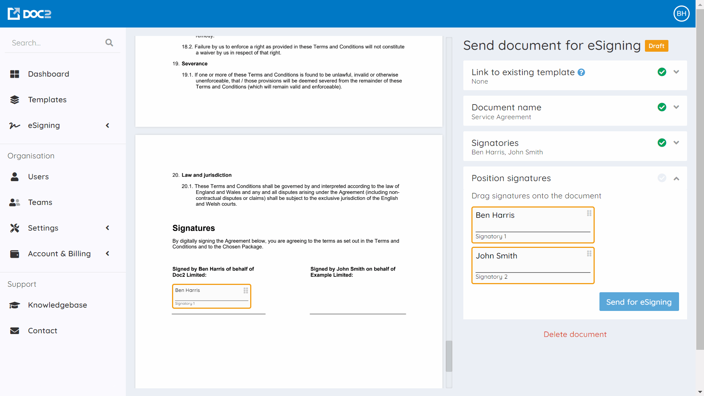
Task: Open the BH user avatar menu
Action: click(x=681, y=14)
